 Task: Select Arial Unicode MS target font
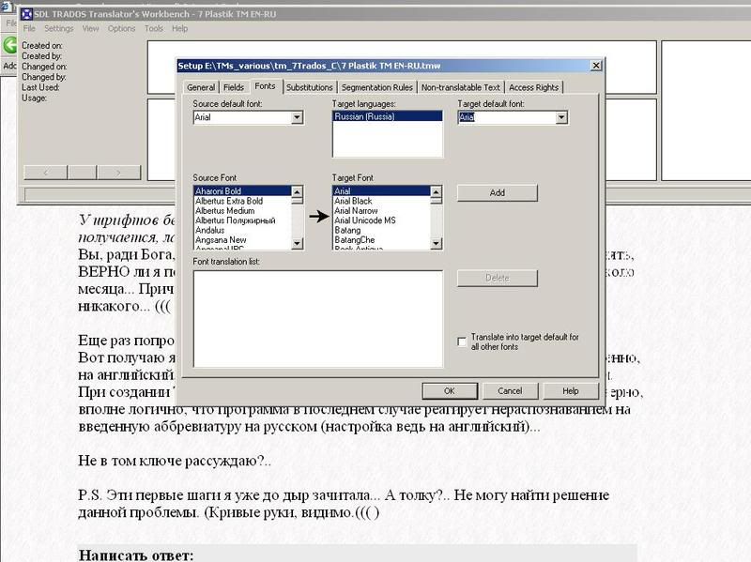(382, 220)
